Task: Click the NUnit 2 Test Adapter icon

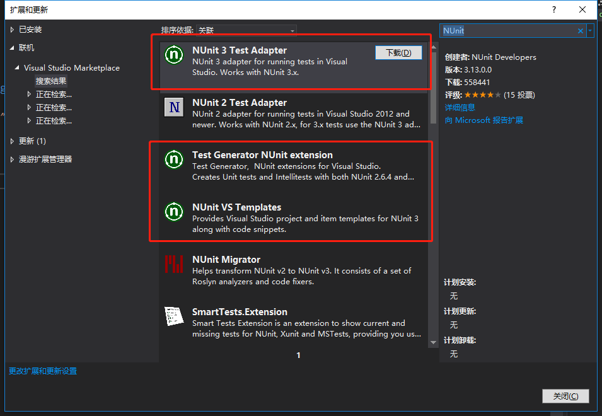Action: pyautogui.click(x=173, y=107)
